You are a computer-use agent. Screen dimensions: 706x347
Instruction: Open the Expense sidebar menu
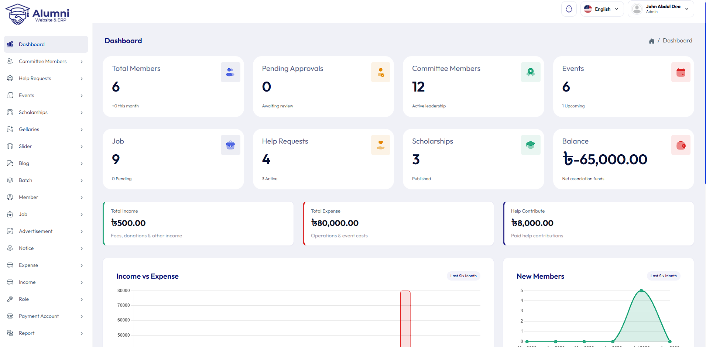[46, 265]
